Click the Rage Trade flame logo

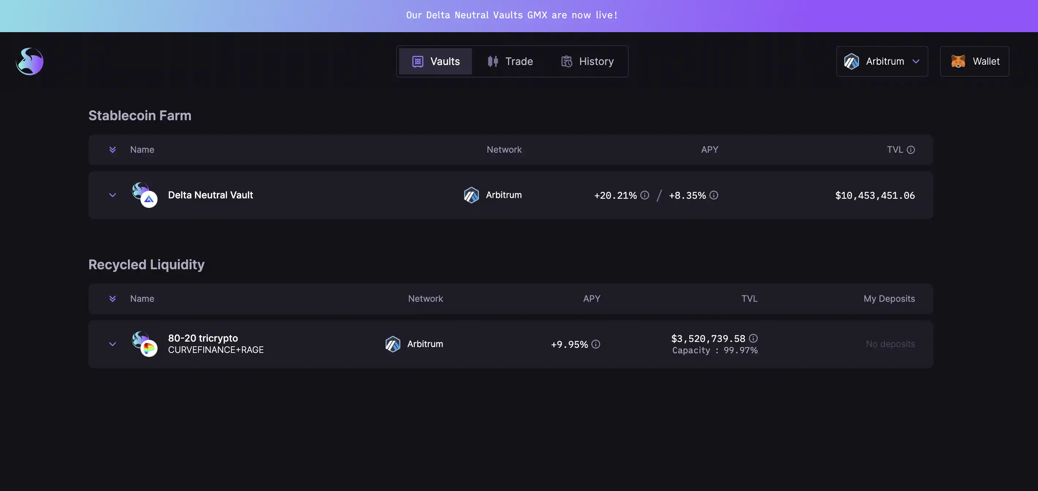(x=30, y=61)
